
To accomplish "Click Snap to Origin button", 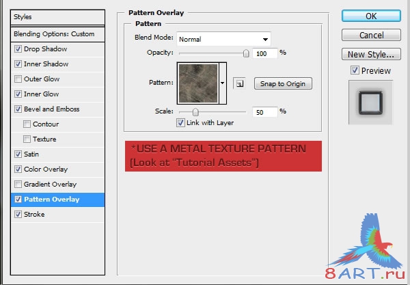I will coord(283,83).
